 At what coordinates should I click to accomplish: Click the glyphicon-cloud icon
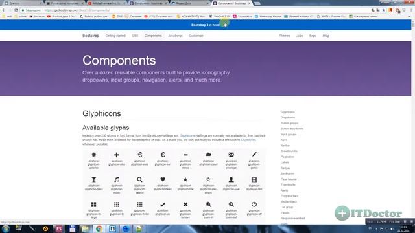tap(208, 155)
